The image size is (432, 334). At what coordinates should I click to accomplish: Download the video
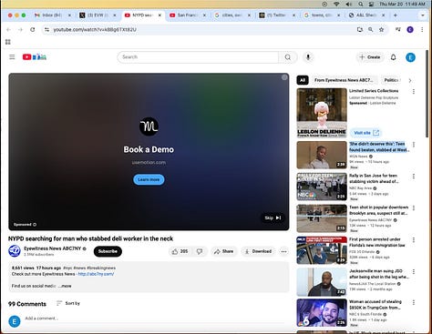click(259, 251)
